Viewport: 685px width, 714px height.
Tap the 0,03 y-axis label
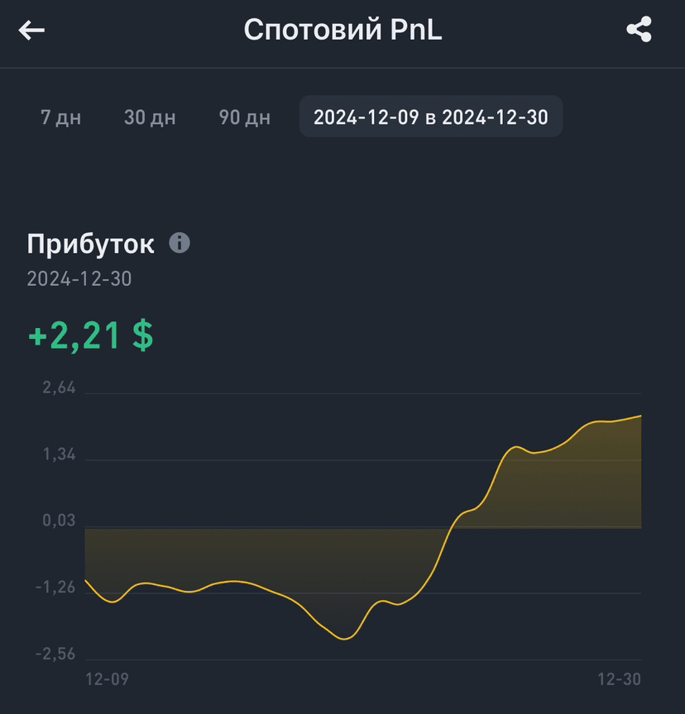point(59,520)
